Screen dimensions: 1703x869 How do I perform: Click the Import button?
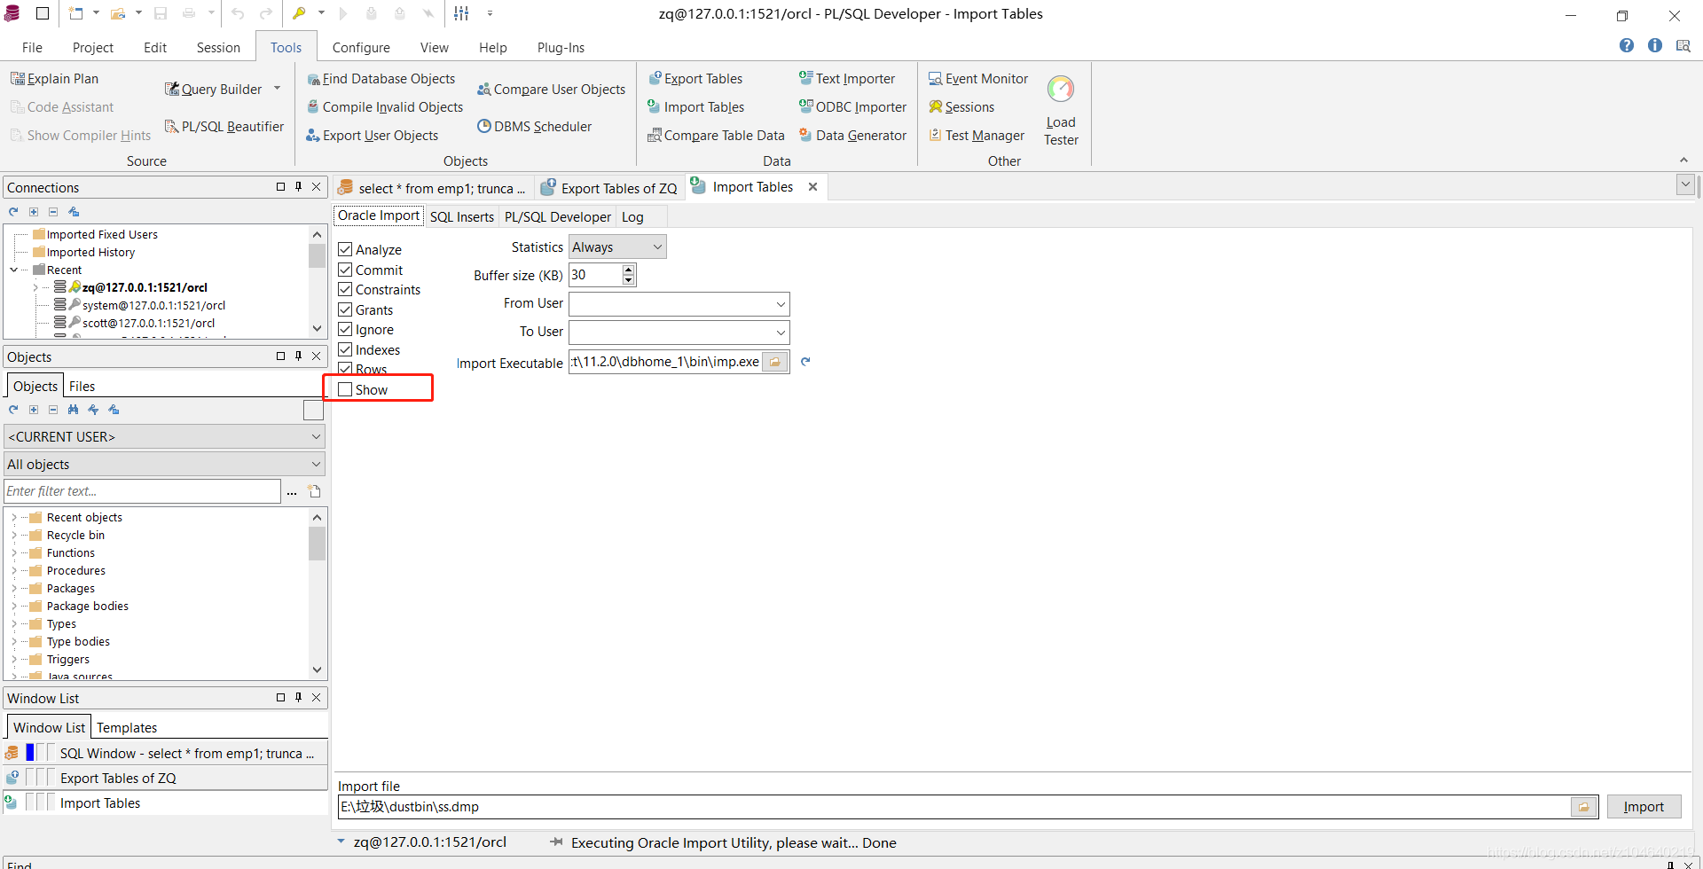pyautogui.click(x=1644, y=807)
